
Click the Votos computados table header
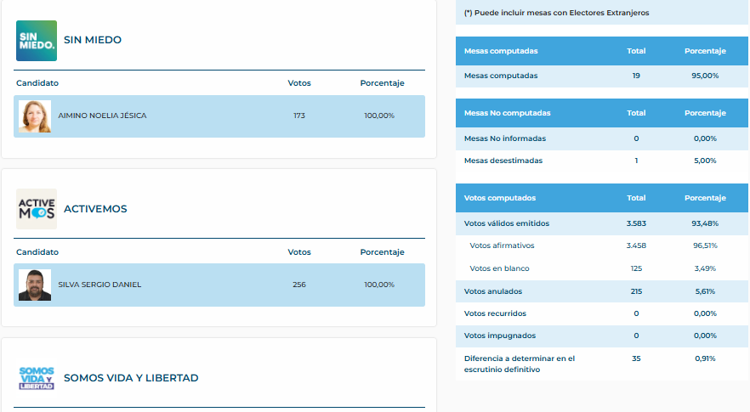click(602, 198)
